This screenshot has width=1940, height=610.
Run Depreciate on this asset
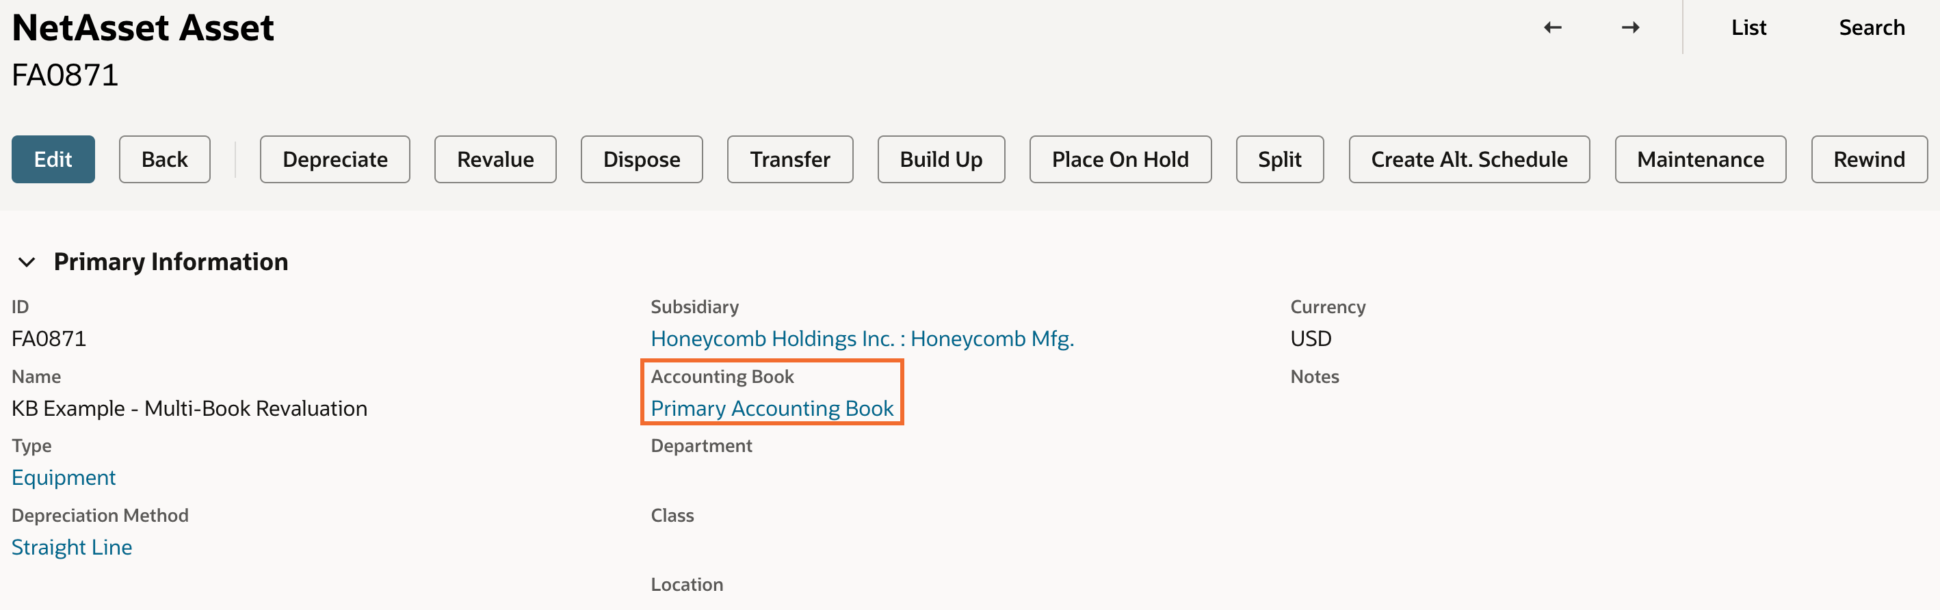pyautogui.click(x=335, y=159)
